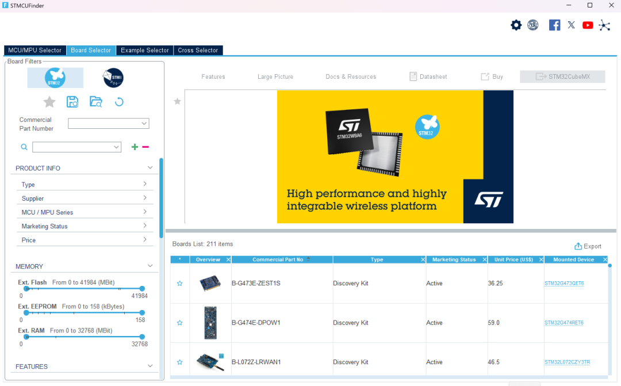This screenshot has width=621, height=386.
Task: Open the Large Picture view
Action: pos(275,77)
